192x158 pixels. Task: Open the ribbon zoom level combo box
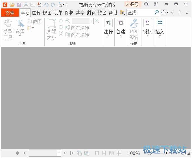[x=83, y=21]
